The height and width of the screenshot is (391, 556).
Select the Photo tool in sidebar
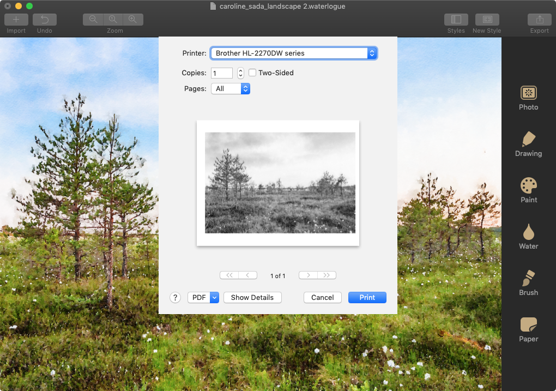pos(528,98)
